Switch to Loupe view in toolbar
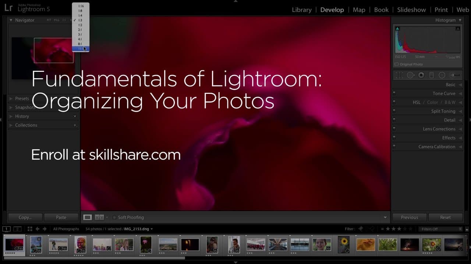The image size is (471, 264). [x=88, y=217]
